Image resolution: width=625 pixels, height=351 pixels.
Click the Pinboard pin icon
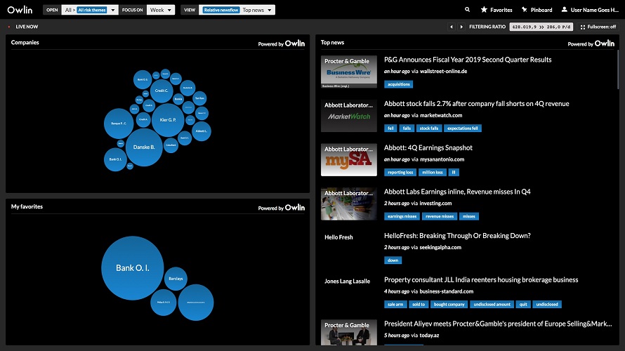(x=524, y=10)
